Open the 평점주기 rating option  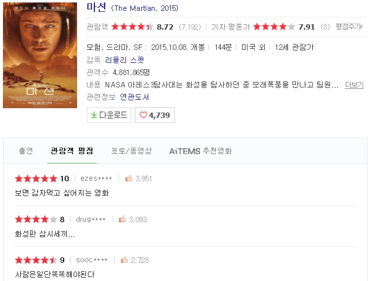(x=349, y=27)
